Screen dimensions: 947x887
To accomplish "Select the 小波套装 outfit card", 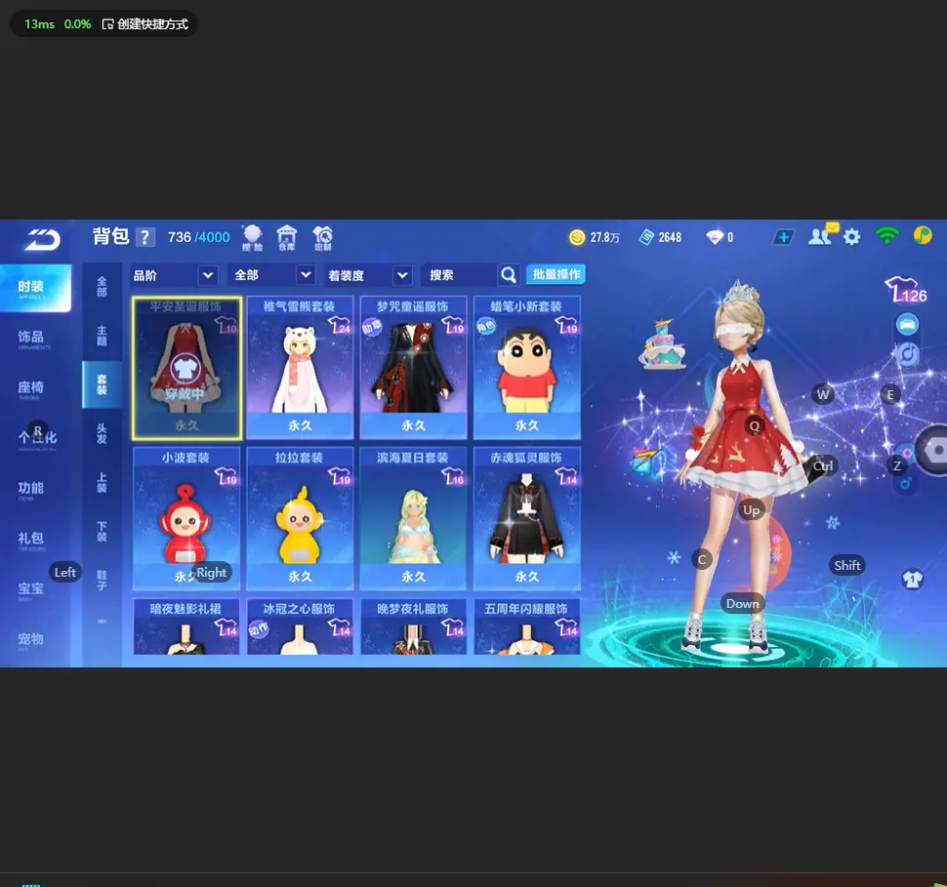I will [x=186, y=519].
